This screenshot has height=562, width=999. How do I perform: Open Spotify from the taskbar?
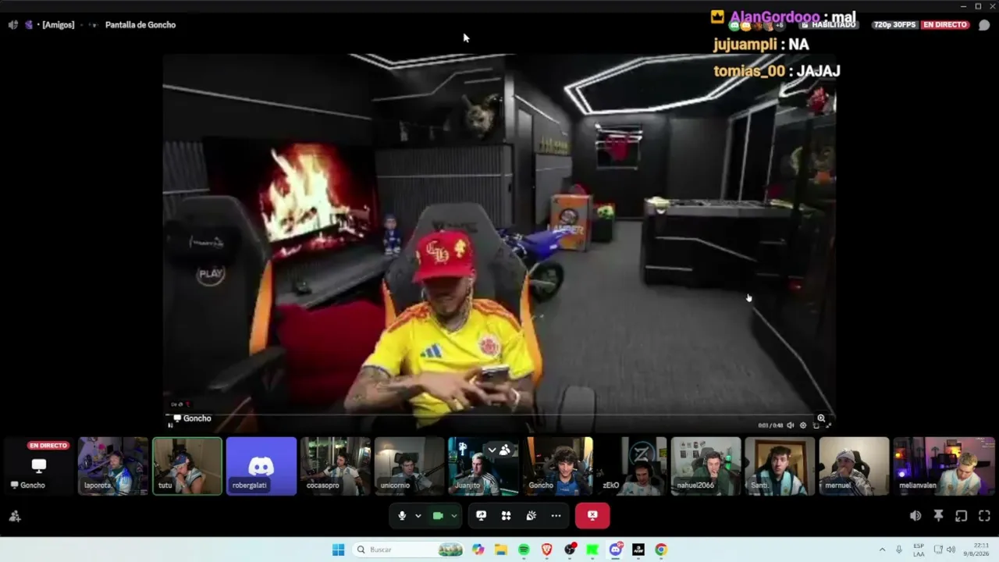coord(524,550)
